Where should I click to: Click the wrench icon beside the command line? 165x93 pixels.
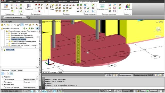point(43,83)
